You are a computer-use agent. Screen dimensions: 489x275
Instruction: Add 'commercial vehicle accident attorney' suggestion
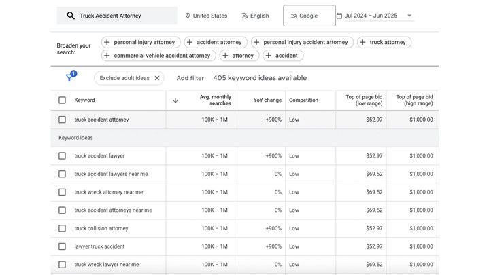coord(158,56)
